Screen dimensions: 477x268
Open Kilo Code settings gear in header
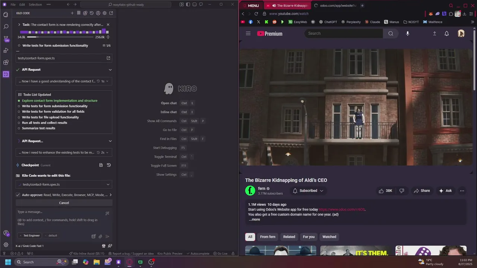click(105, 13)
